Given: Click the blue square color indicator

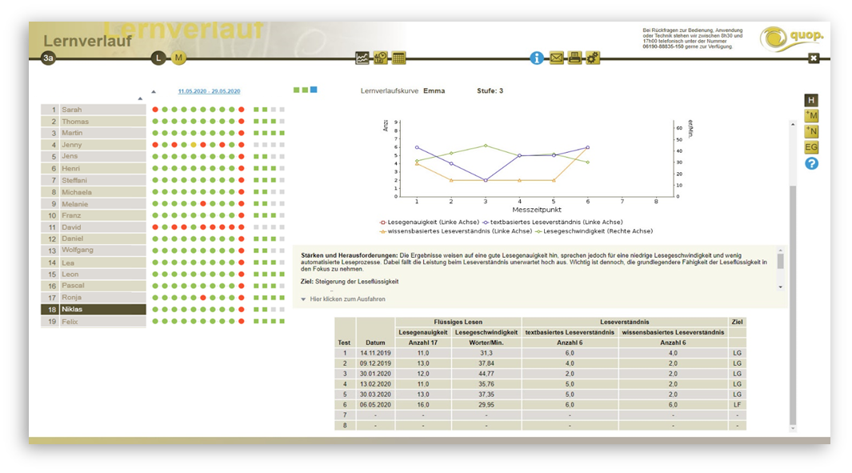Looking at the screenshot, I should [314, 90].
